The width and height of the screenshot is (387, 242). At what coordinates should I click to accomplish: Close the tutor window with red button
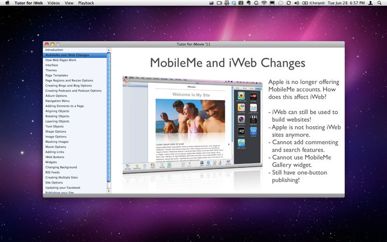click(x=46, y=44)
